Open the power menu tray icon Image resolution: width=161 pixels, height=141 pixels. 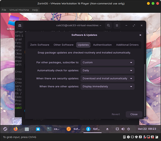[129, 129]
